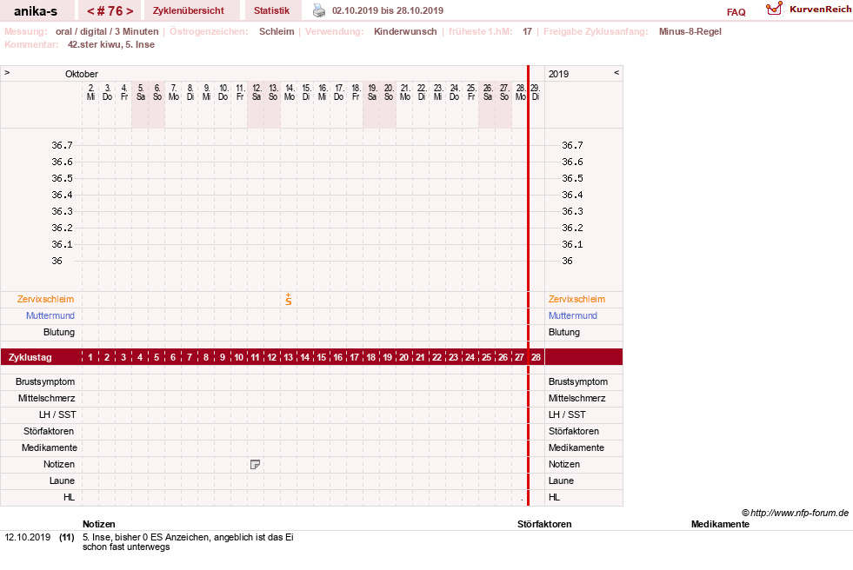Open the FAQ link
Viewport: 853px width, 570px height.
click(736, 12)
